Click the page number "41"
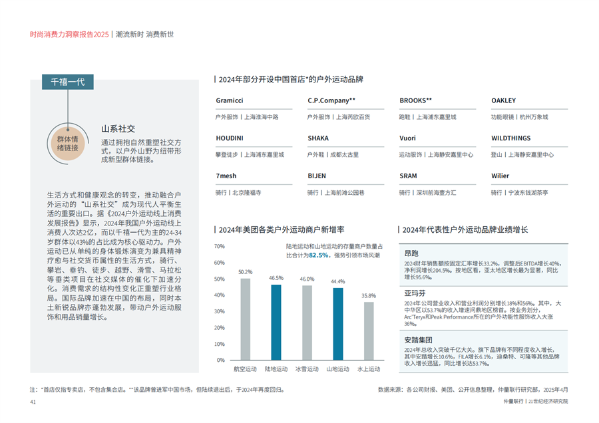The height and width of the screenshot is (423, 599). [x=33, y=402]
